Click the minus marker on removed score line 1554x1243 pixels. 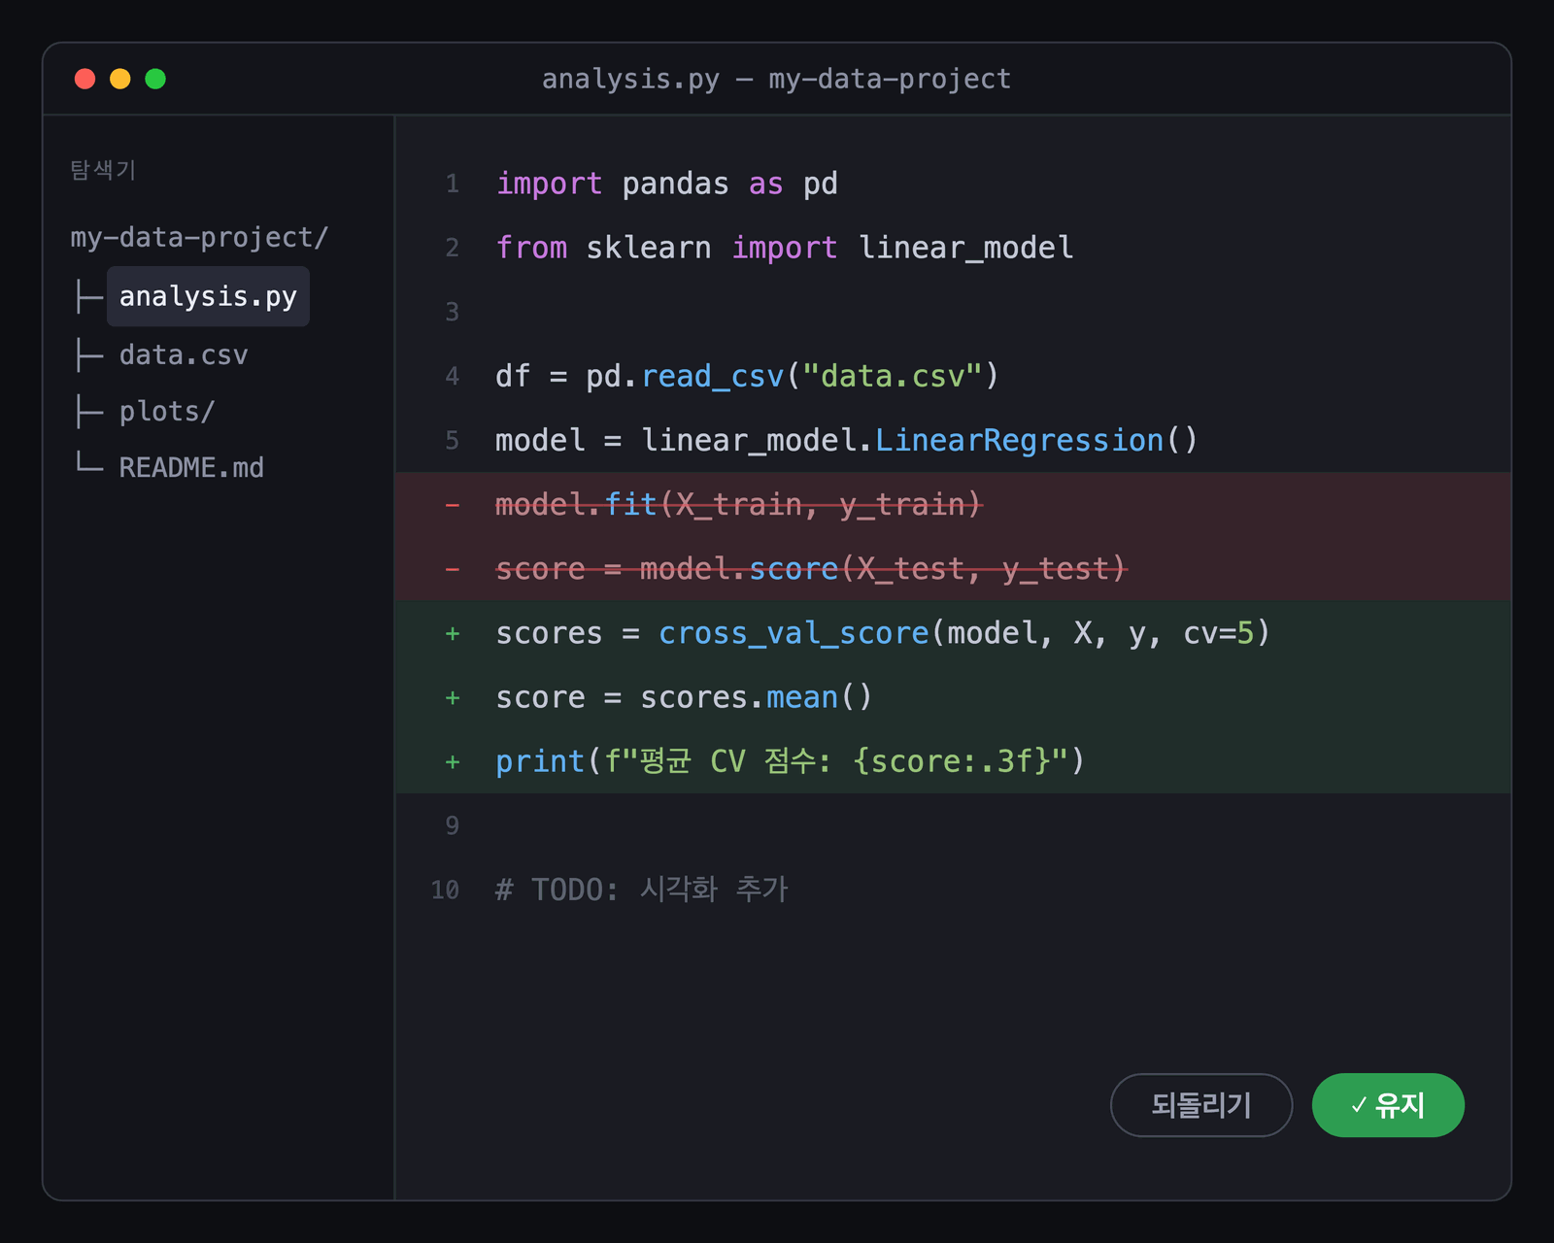pyautogui.click(x=453, y=569)
